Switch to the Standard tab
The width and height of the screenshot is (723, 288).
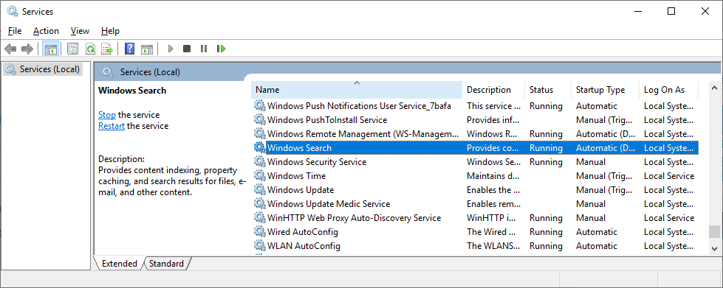(166, 264)
